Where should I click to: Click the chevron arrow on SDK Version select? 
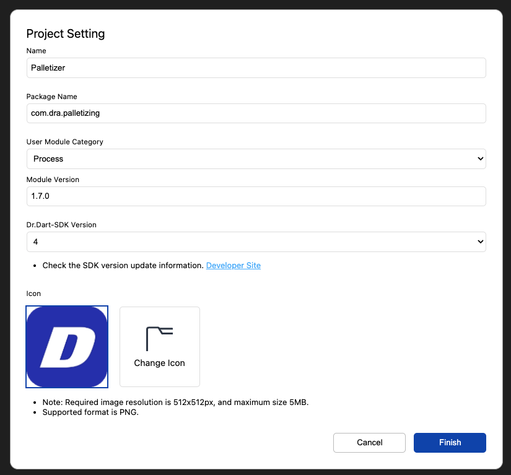[x=479, y=242]
